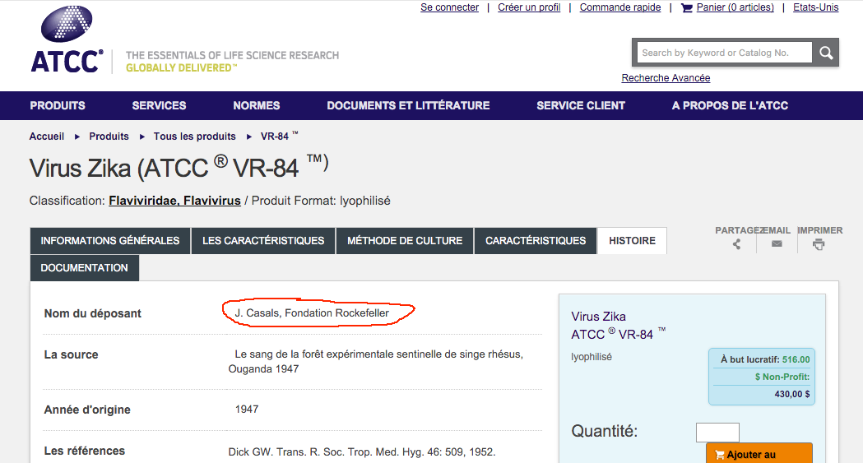Screen dimensions: 863x463
Task: Switch to the DOCUMENTATION tab
Action: point(84,268)
